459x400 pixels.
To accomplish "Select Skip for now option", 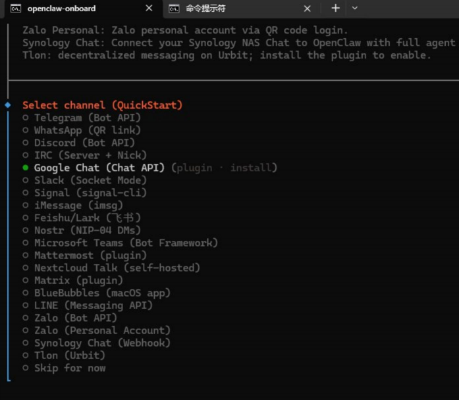I will coord(70,368).
